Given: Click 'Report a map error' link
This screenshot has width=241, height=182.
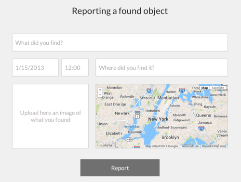Looking at the screenshot, I should coord(214,146).
